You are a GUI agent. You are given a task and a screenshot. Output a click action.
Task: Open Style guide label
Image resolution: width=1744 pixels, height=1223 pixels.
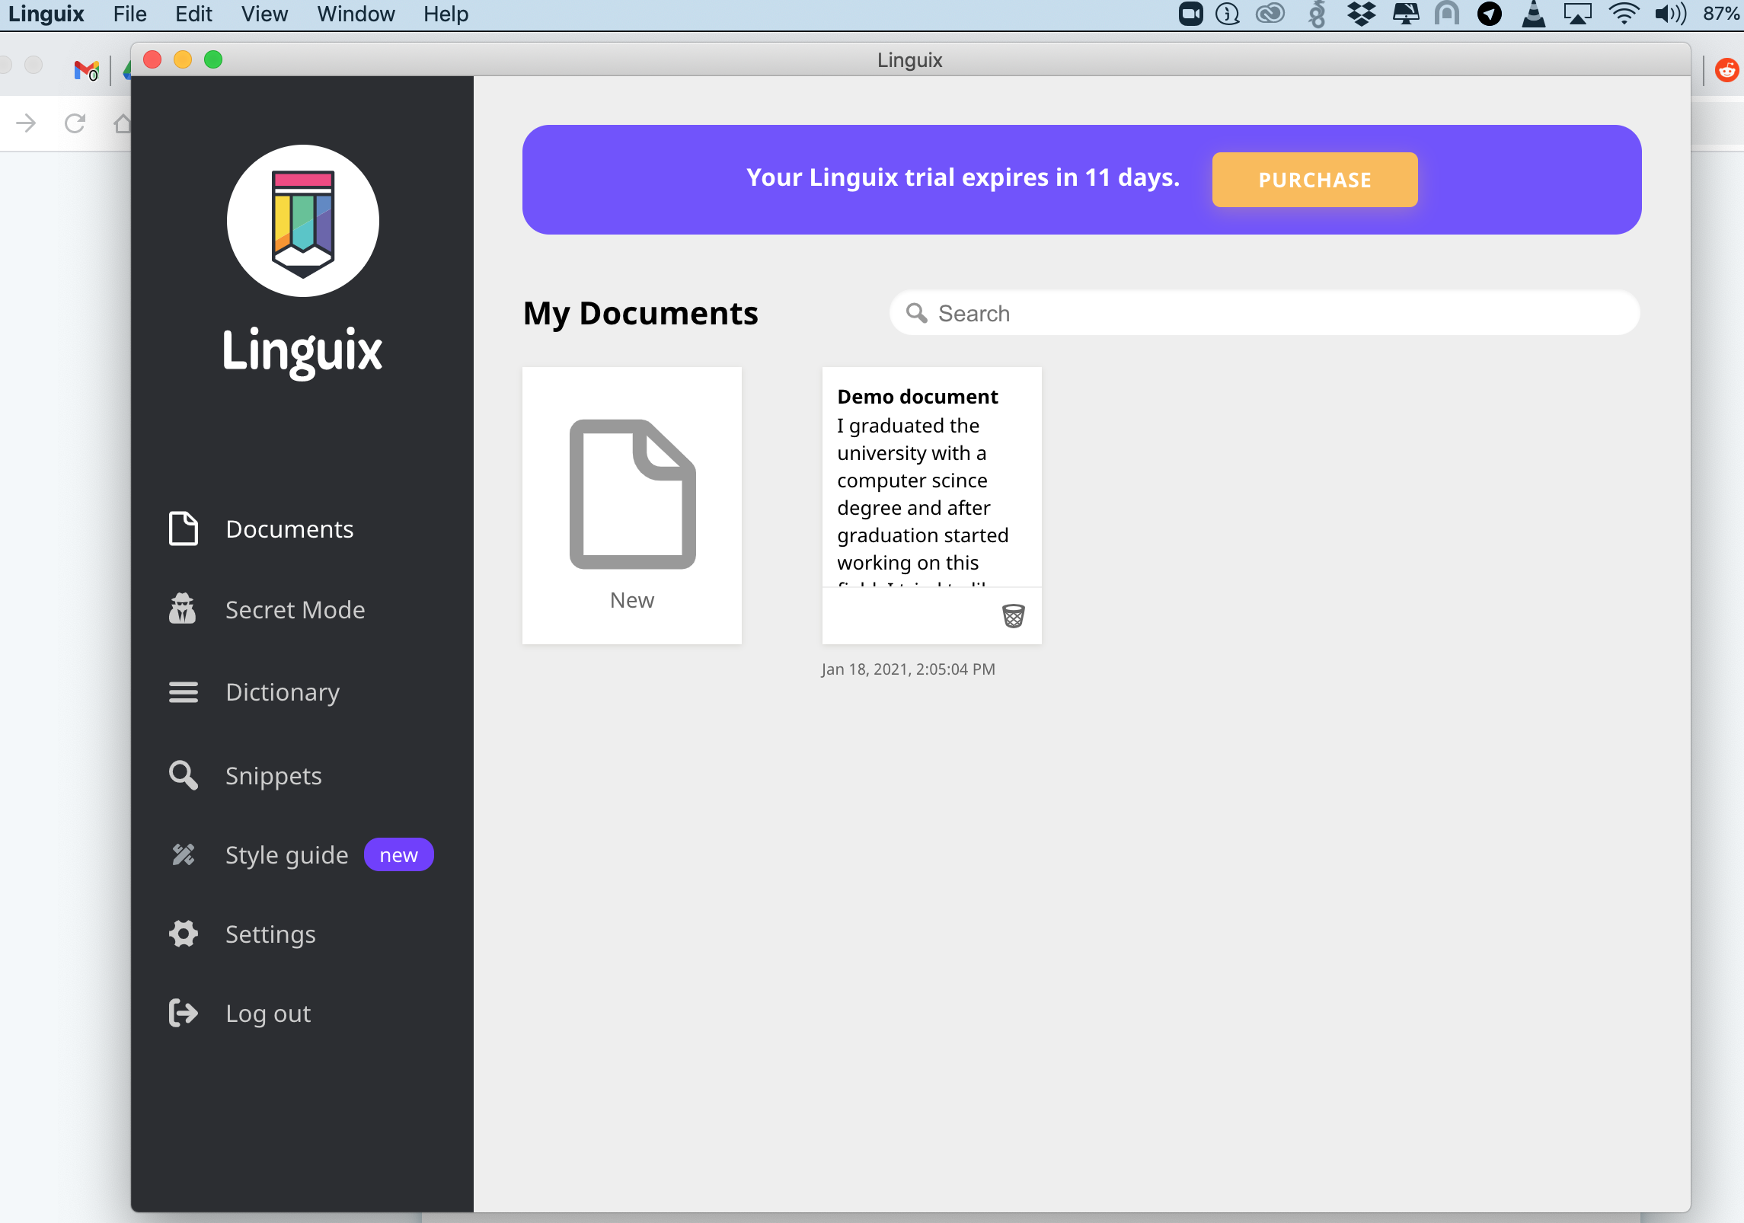tap(286, 855)
